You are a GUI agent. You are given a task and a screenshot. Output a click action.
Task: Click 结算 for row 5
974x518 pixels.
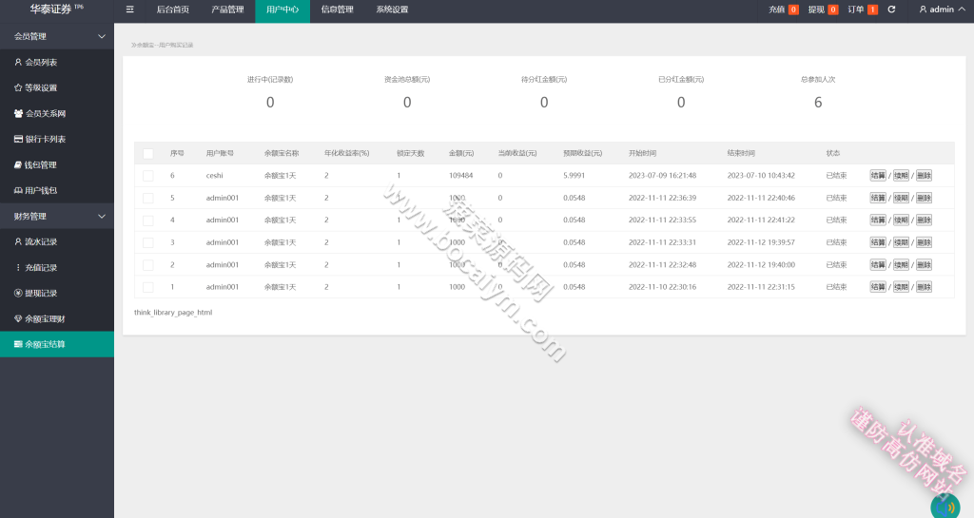[x=878, y=198]
